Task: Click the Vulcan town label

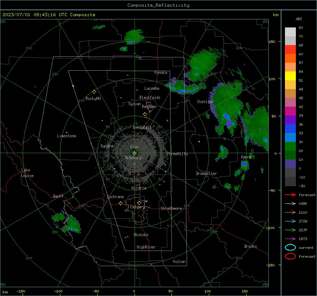Action: [179, 262]
